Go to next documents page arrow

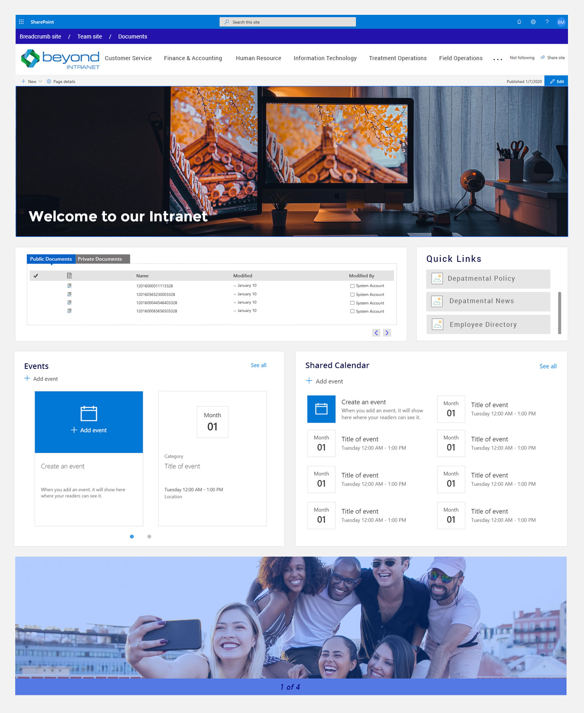(x=387, y=333)
